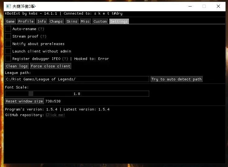Click 'Latest version: 1.5.4' text

(87, 109)
